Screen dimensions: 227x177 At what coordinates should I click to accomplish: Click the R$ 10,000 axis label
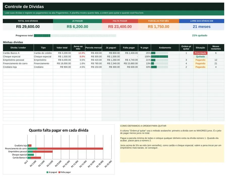[66, 164]
